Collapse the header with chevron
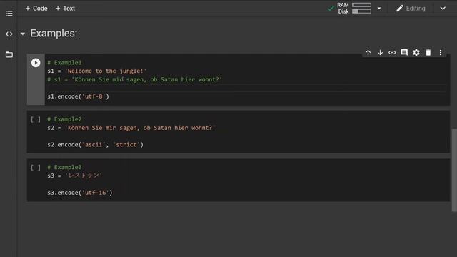 pos(443,9)
